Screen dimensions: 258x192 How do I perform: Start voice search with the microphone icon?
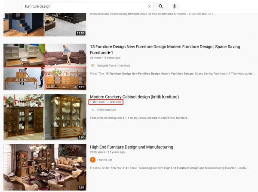coord(175,6)
